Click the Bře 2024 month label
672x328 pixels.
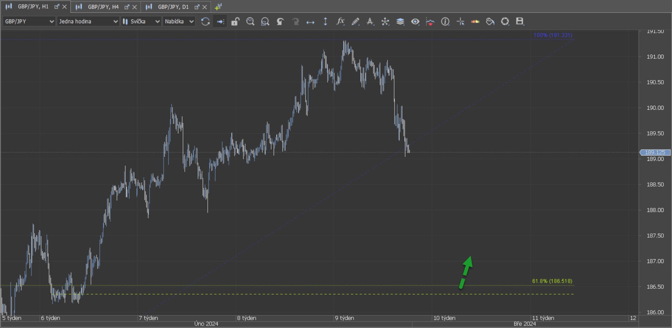[x=525, y=324]
